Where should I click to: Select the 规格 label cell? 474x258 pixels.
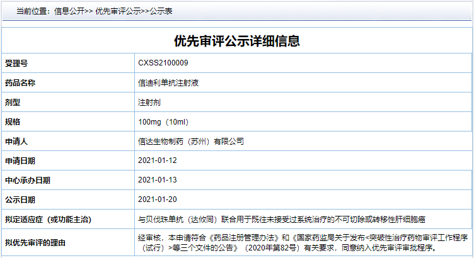click(68, 121)
